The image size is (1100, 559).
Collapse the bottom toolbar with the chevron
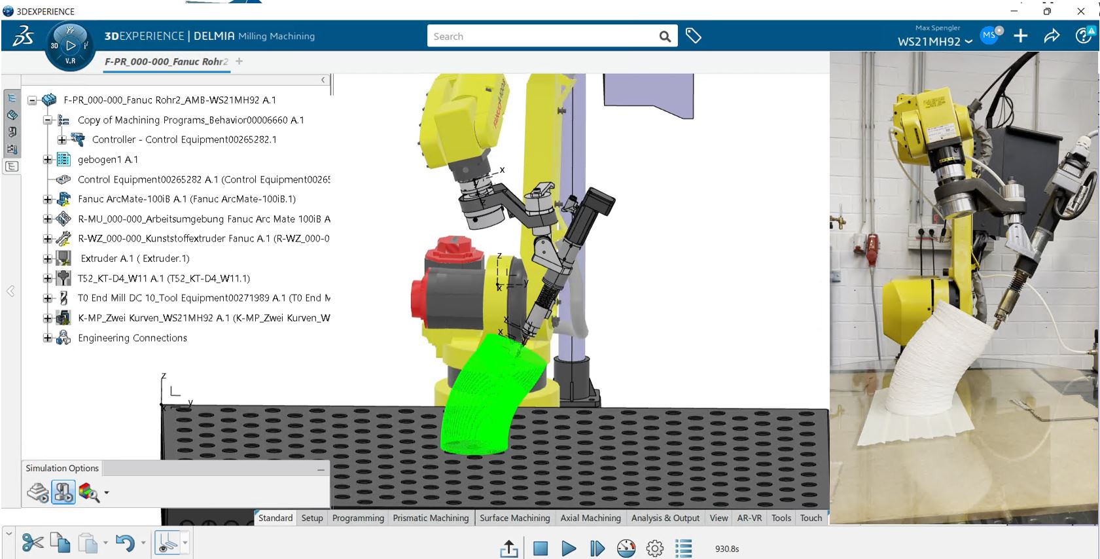[x=9, y=534]
